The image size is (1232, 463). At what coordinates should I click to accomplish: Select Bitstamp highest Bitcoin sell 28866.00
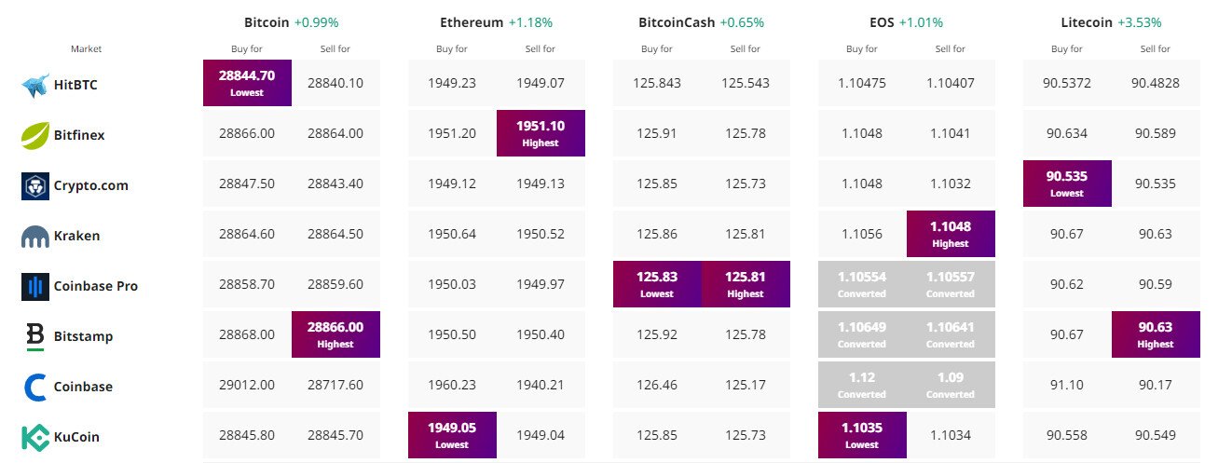pyautogui.click(x=335, y=334)
